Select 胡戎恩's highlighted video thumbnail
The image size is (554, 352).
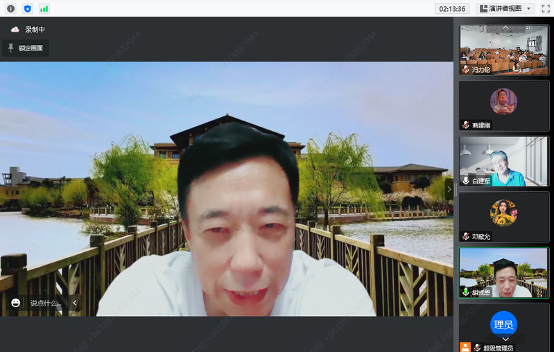pos(504,272)
